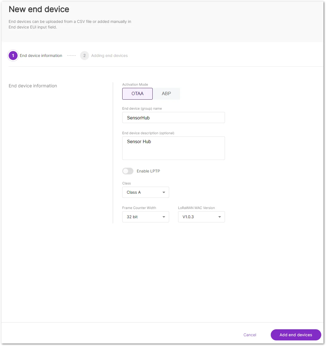Click the End device (group) name field
The height and width of the screenshot is (346, 326).
coord(173,117)
